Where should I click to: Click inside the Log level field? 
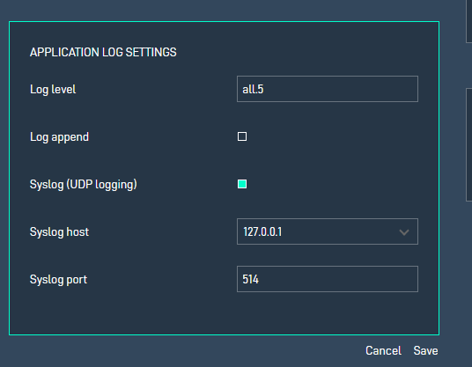coord(328,89)
